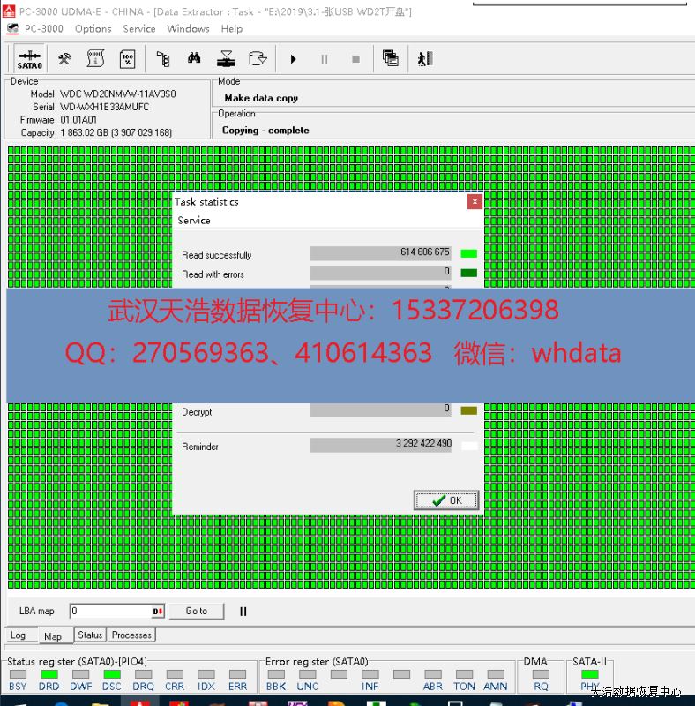Open the Windows menu
The image size is (695, 706).
click(x=188, y=28)
